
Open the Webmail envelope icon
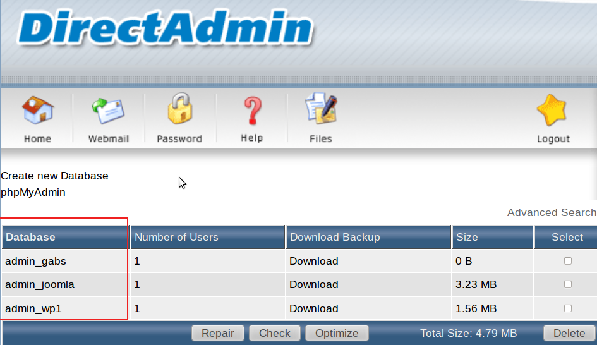(108, 111)
